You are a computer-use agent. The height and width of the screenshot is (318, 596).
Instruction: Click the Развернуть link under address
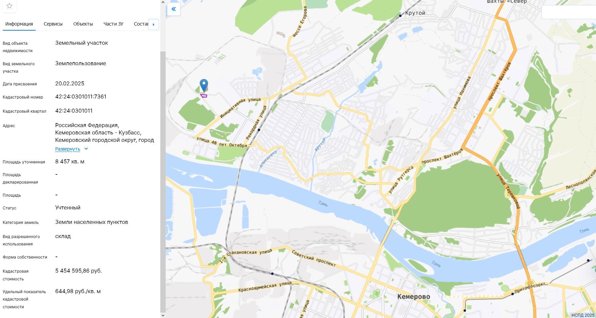click(68, 149)
